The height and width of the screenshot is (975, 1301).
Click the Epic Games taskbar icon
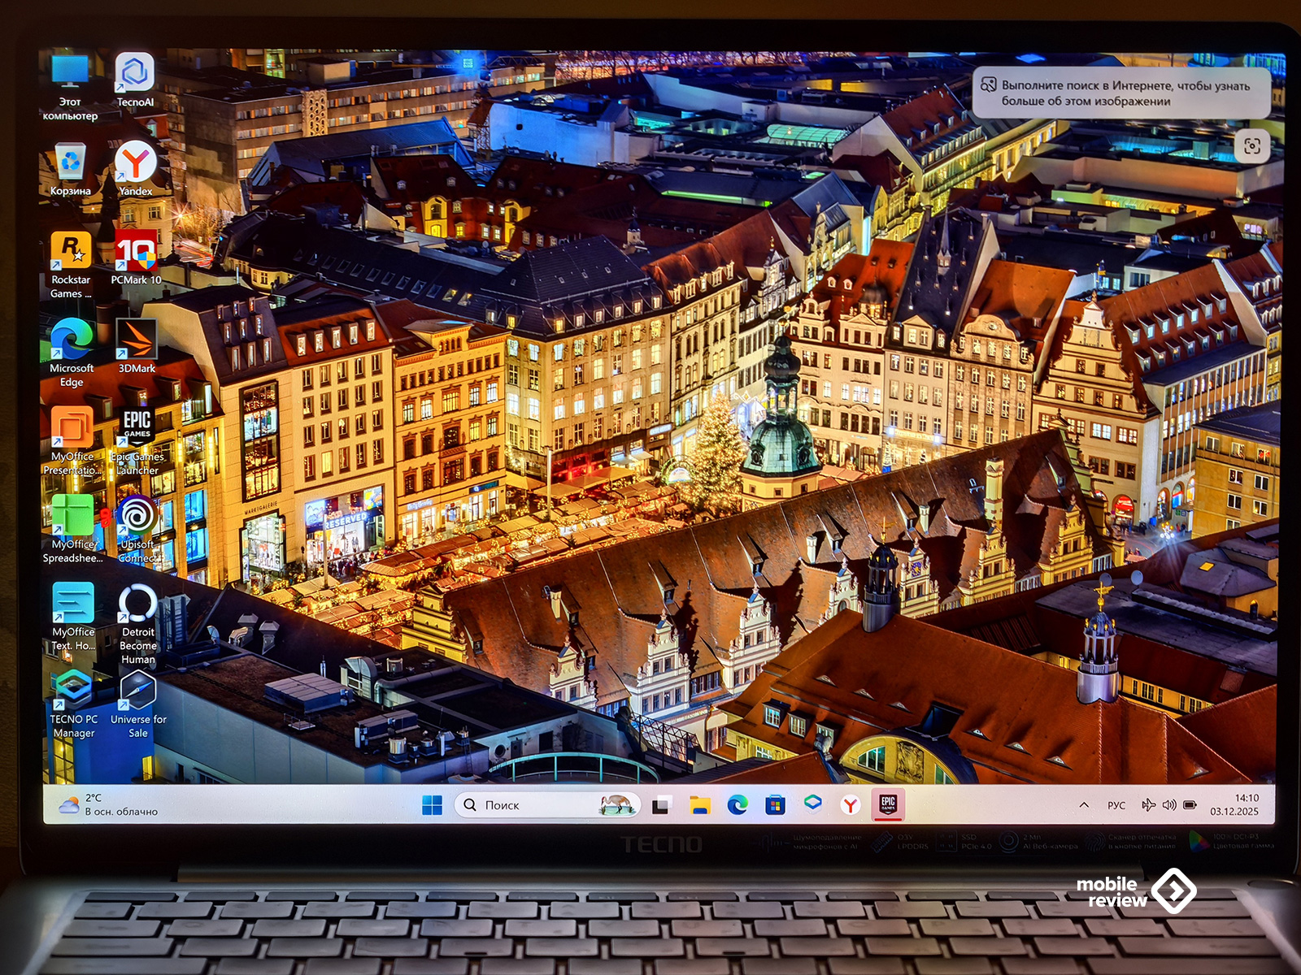coord(887,804)
